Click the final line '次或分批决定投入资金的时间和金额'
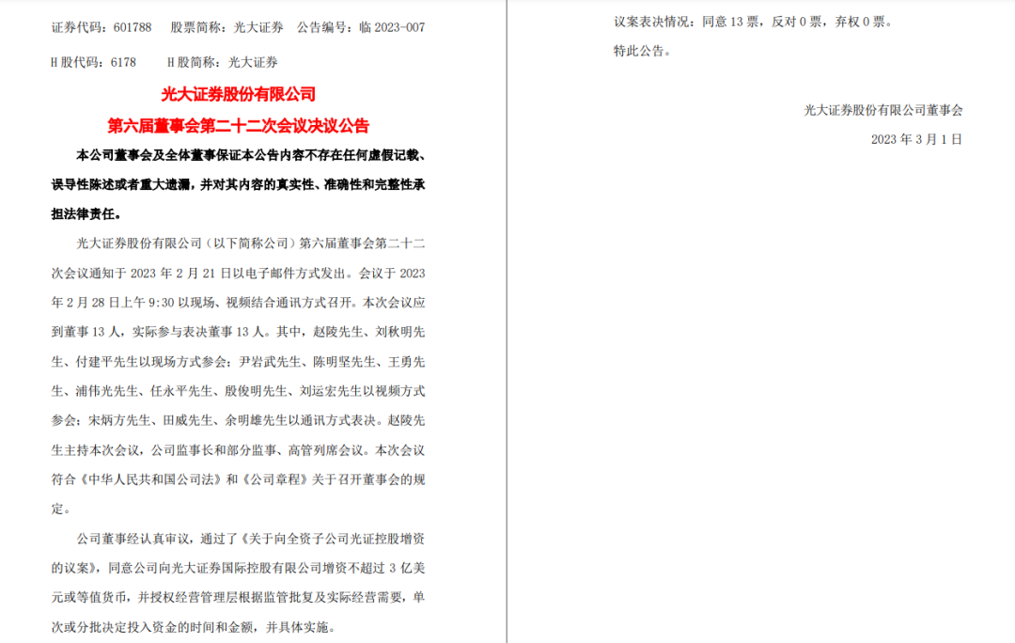 [194, 627]
